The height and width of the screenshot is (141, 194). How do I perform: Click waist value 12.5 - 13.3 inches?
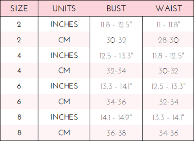point(169,86)
